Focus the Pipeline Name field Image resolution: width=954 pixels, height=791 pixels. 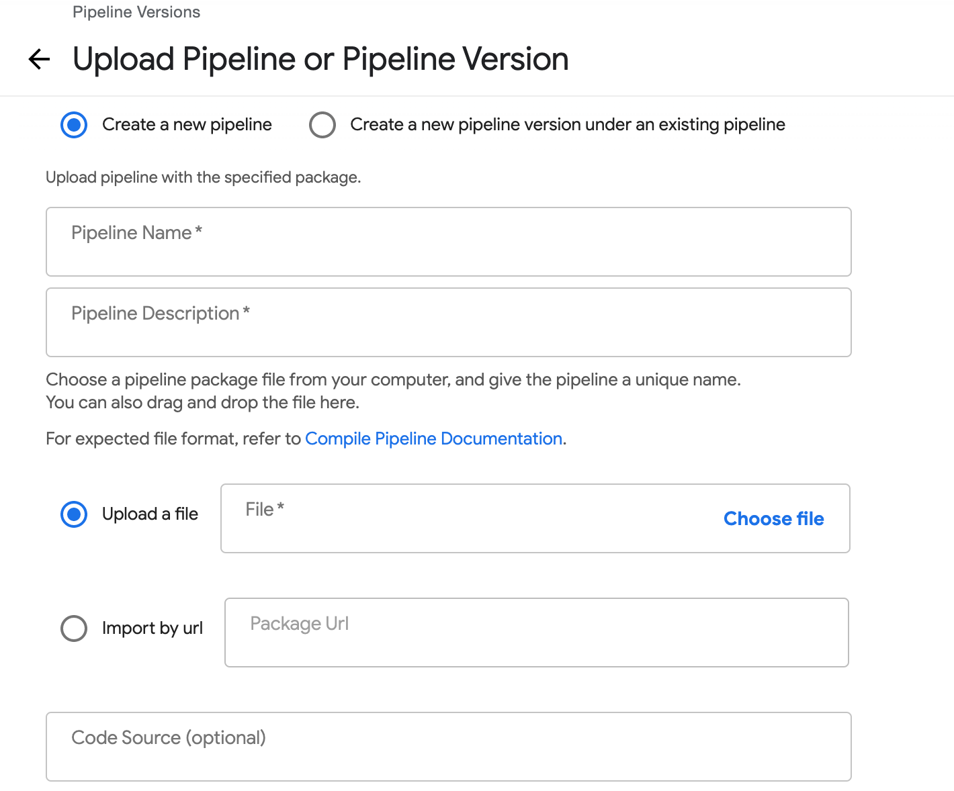[x=449, y=242]
